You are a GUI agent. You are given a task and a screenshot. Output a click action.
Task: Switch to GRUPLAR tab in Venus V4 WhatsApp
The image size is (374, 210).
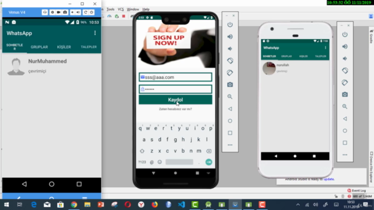click(x=39, y=47)
